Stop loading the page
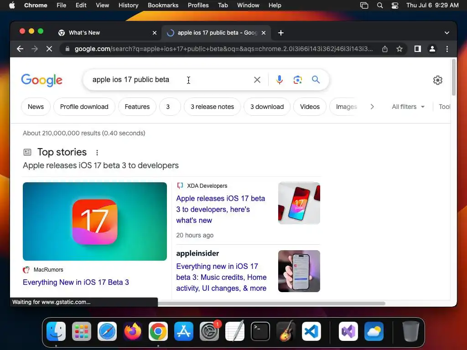467x350 pixels. click(49, 49)
